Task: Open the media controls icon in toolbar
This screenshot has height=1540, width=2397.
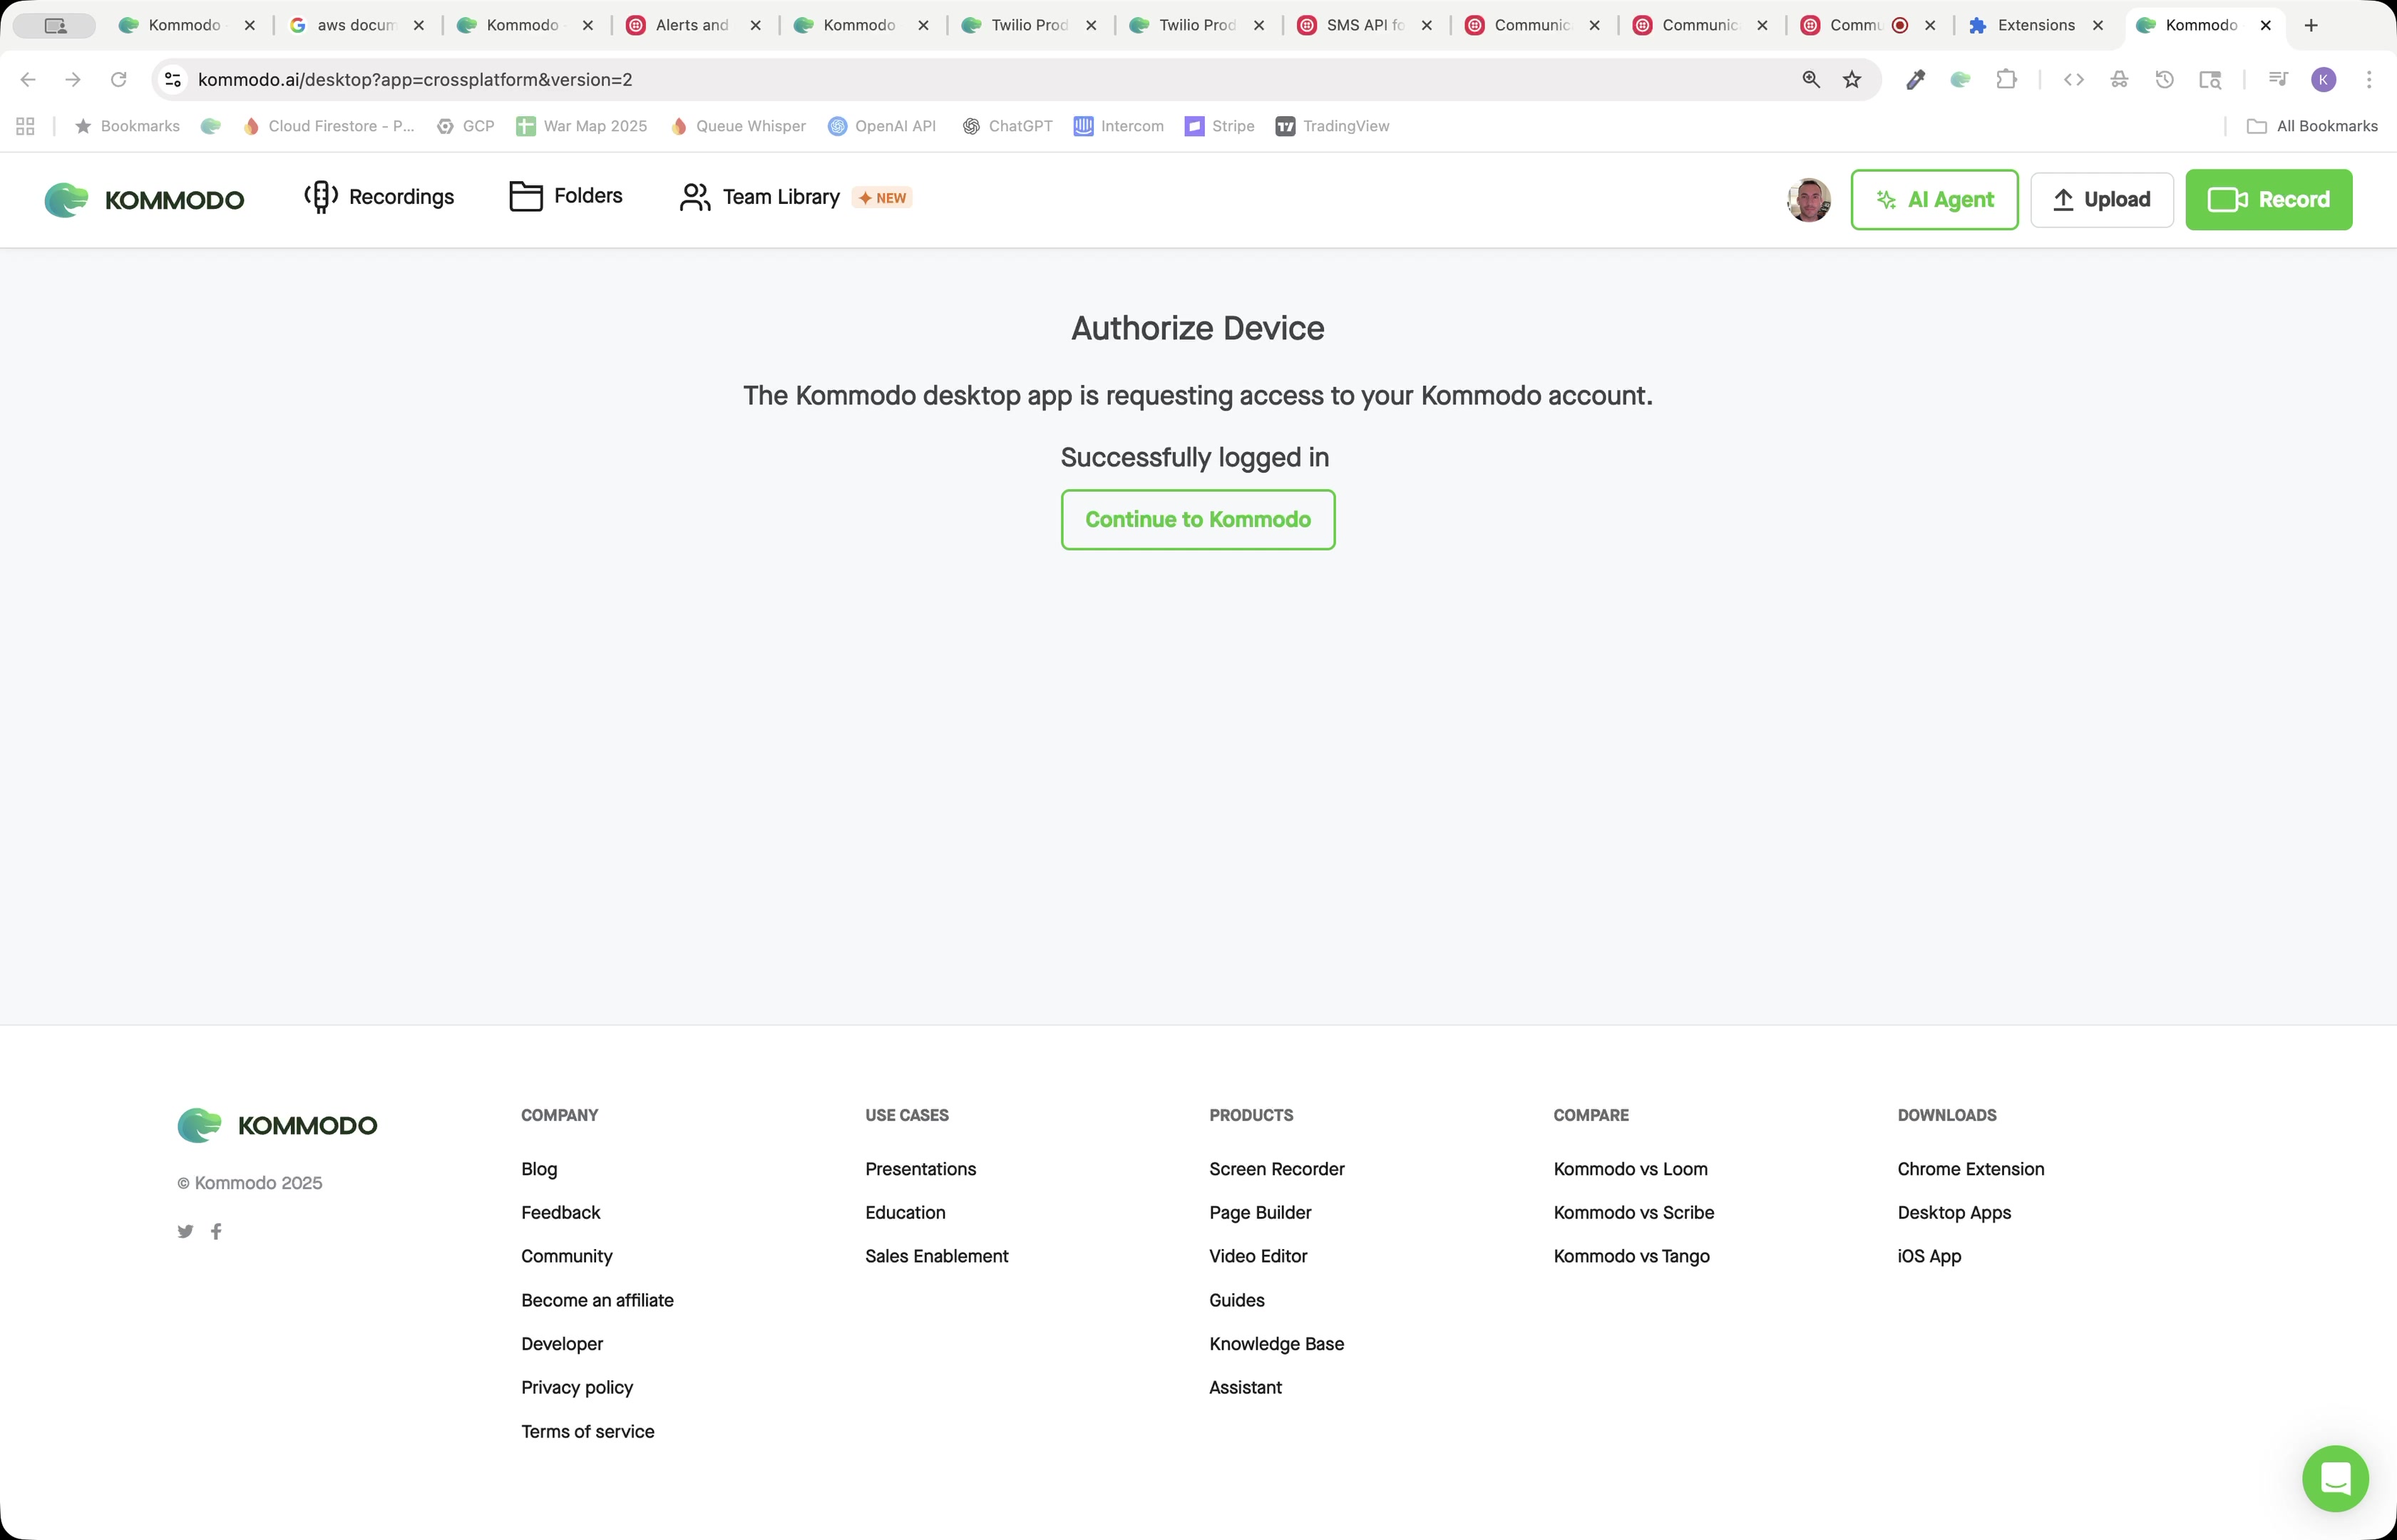Action: tap(2278, 79)
